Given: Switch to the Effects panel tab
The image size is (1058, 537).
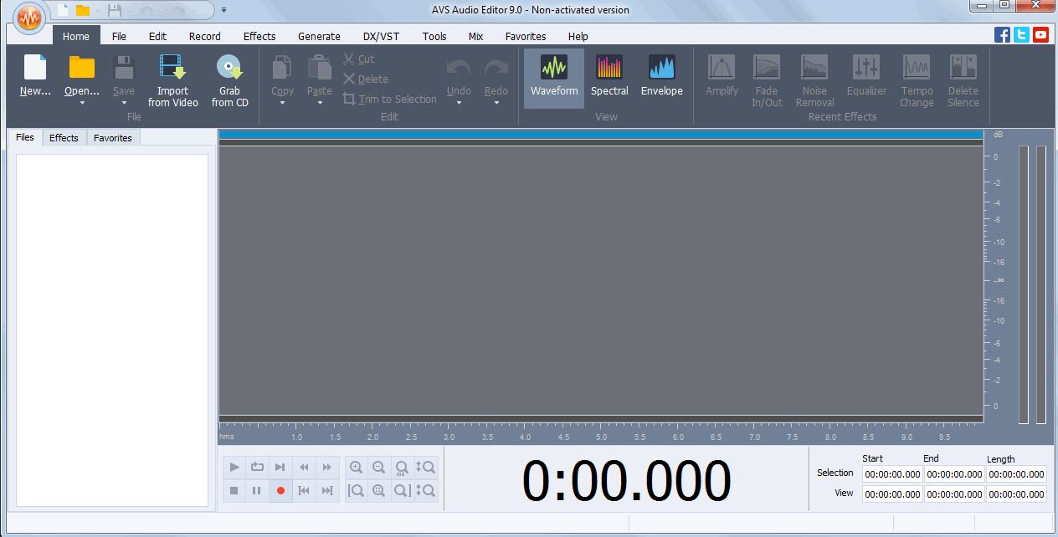Looking at the screenshot, I should click(64, 138).
